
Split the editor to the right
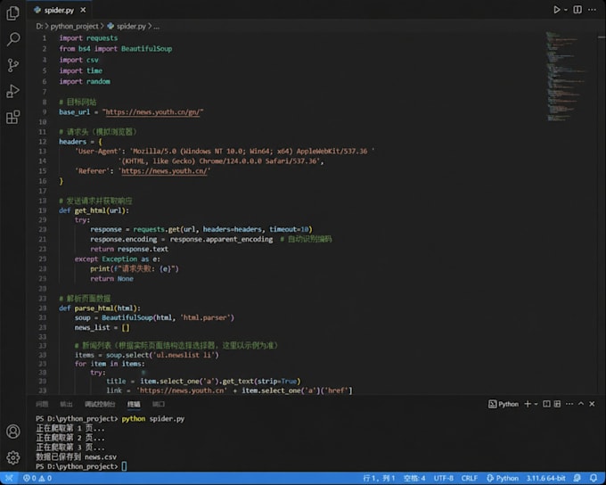point(577,10)
